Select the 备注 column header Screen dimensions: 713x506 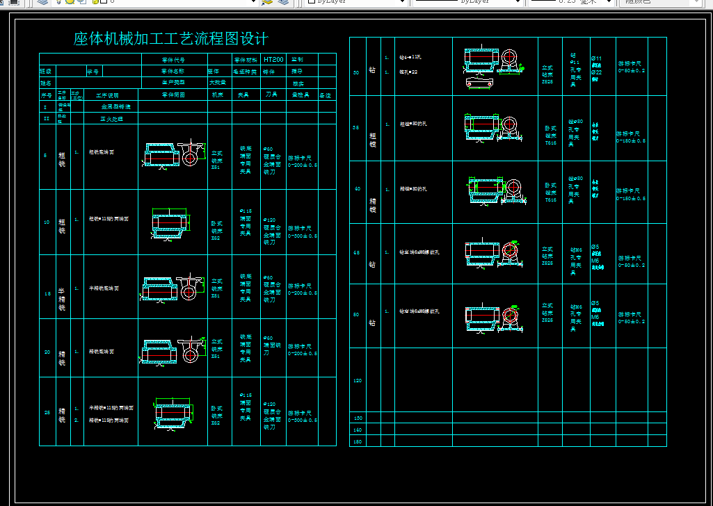point(325,95)
